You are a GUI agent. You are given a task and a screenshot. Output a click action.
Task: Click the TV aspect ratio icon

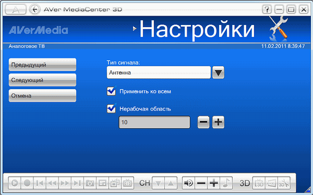[128, 183]
